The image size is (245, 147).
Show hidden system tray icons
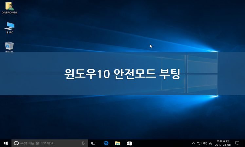pyautogui.click(x=194, y=143)
